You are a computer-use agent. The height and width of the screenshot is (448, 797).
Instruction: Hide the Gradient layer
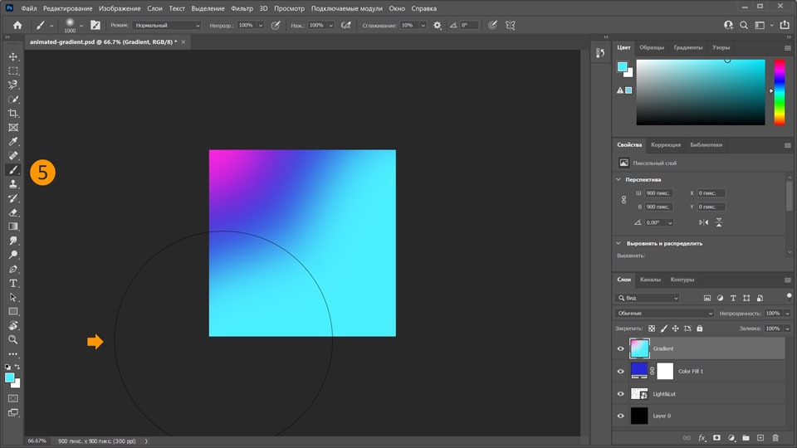[x=620, y=348]
